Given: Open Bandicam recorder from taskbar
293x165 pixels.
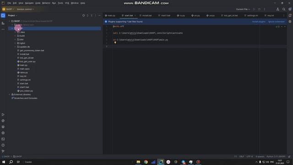Looking at the screenshot, I should (198, 162).
